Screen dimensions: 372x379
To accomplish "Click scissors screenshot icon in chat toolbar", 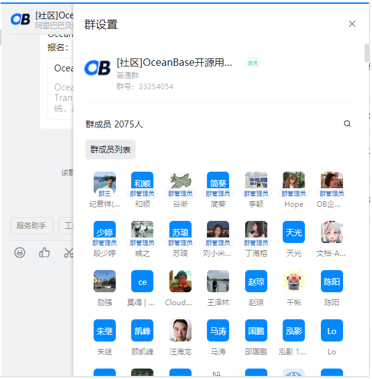I will coord(68,253).
